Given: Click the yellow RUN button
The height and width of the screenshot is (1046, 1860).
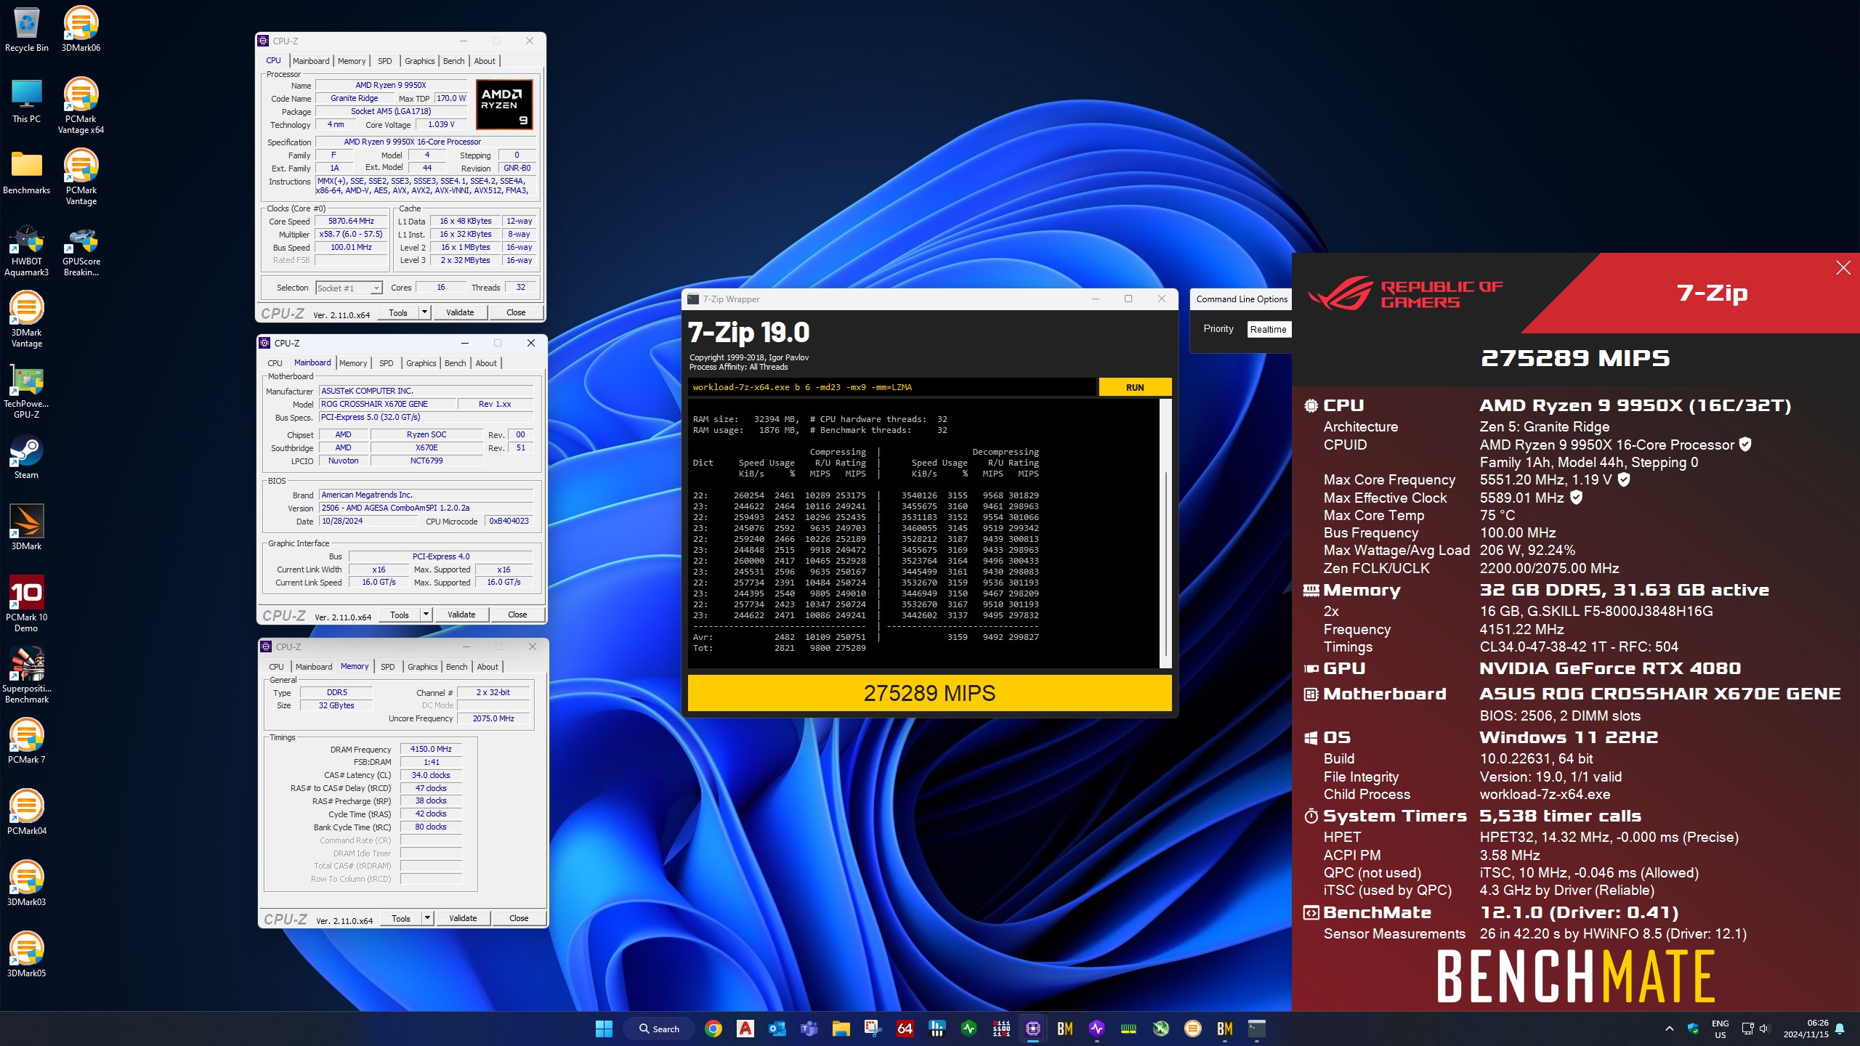Looking at the screenshot, I should [1135, 387].
